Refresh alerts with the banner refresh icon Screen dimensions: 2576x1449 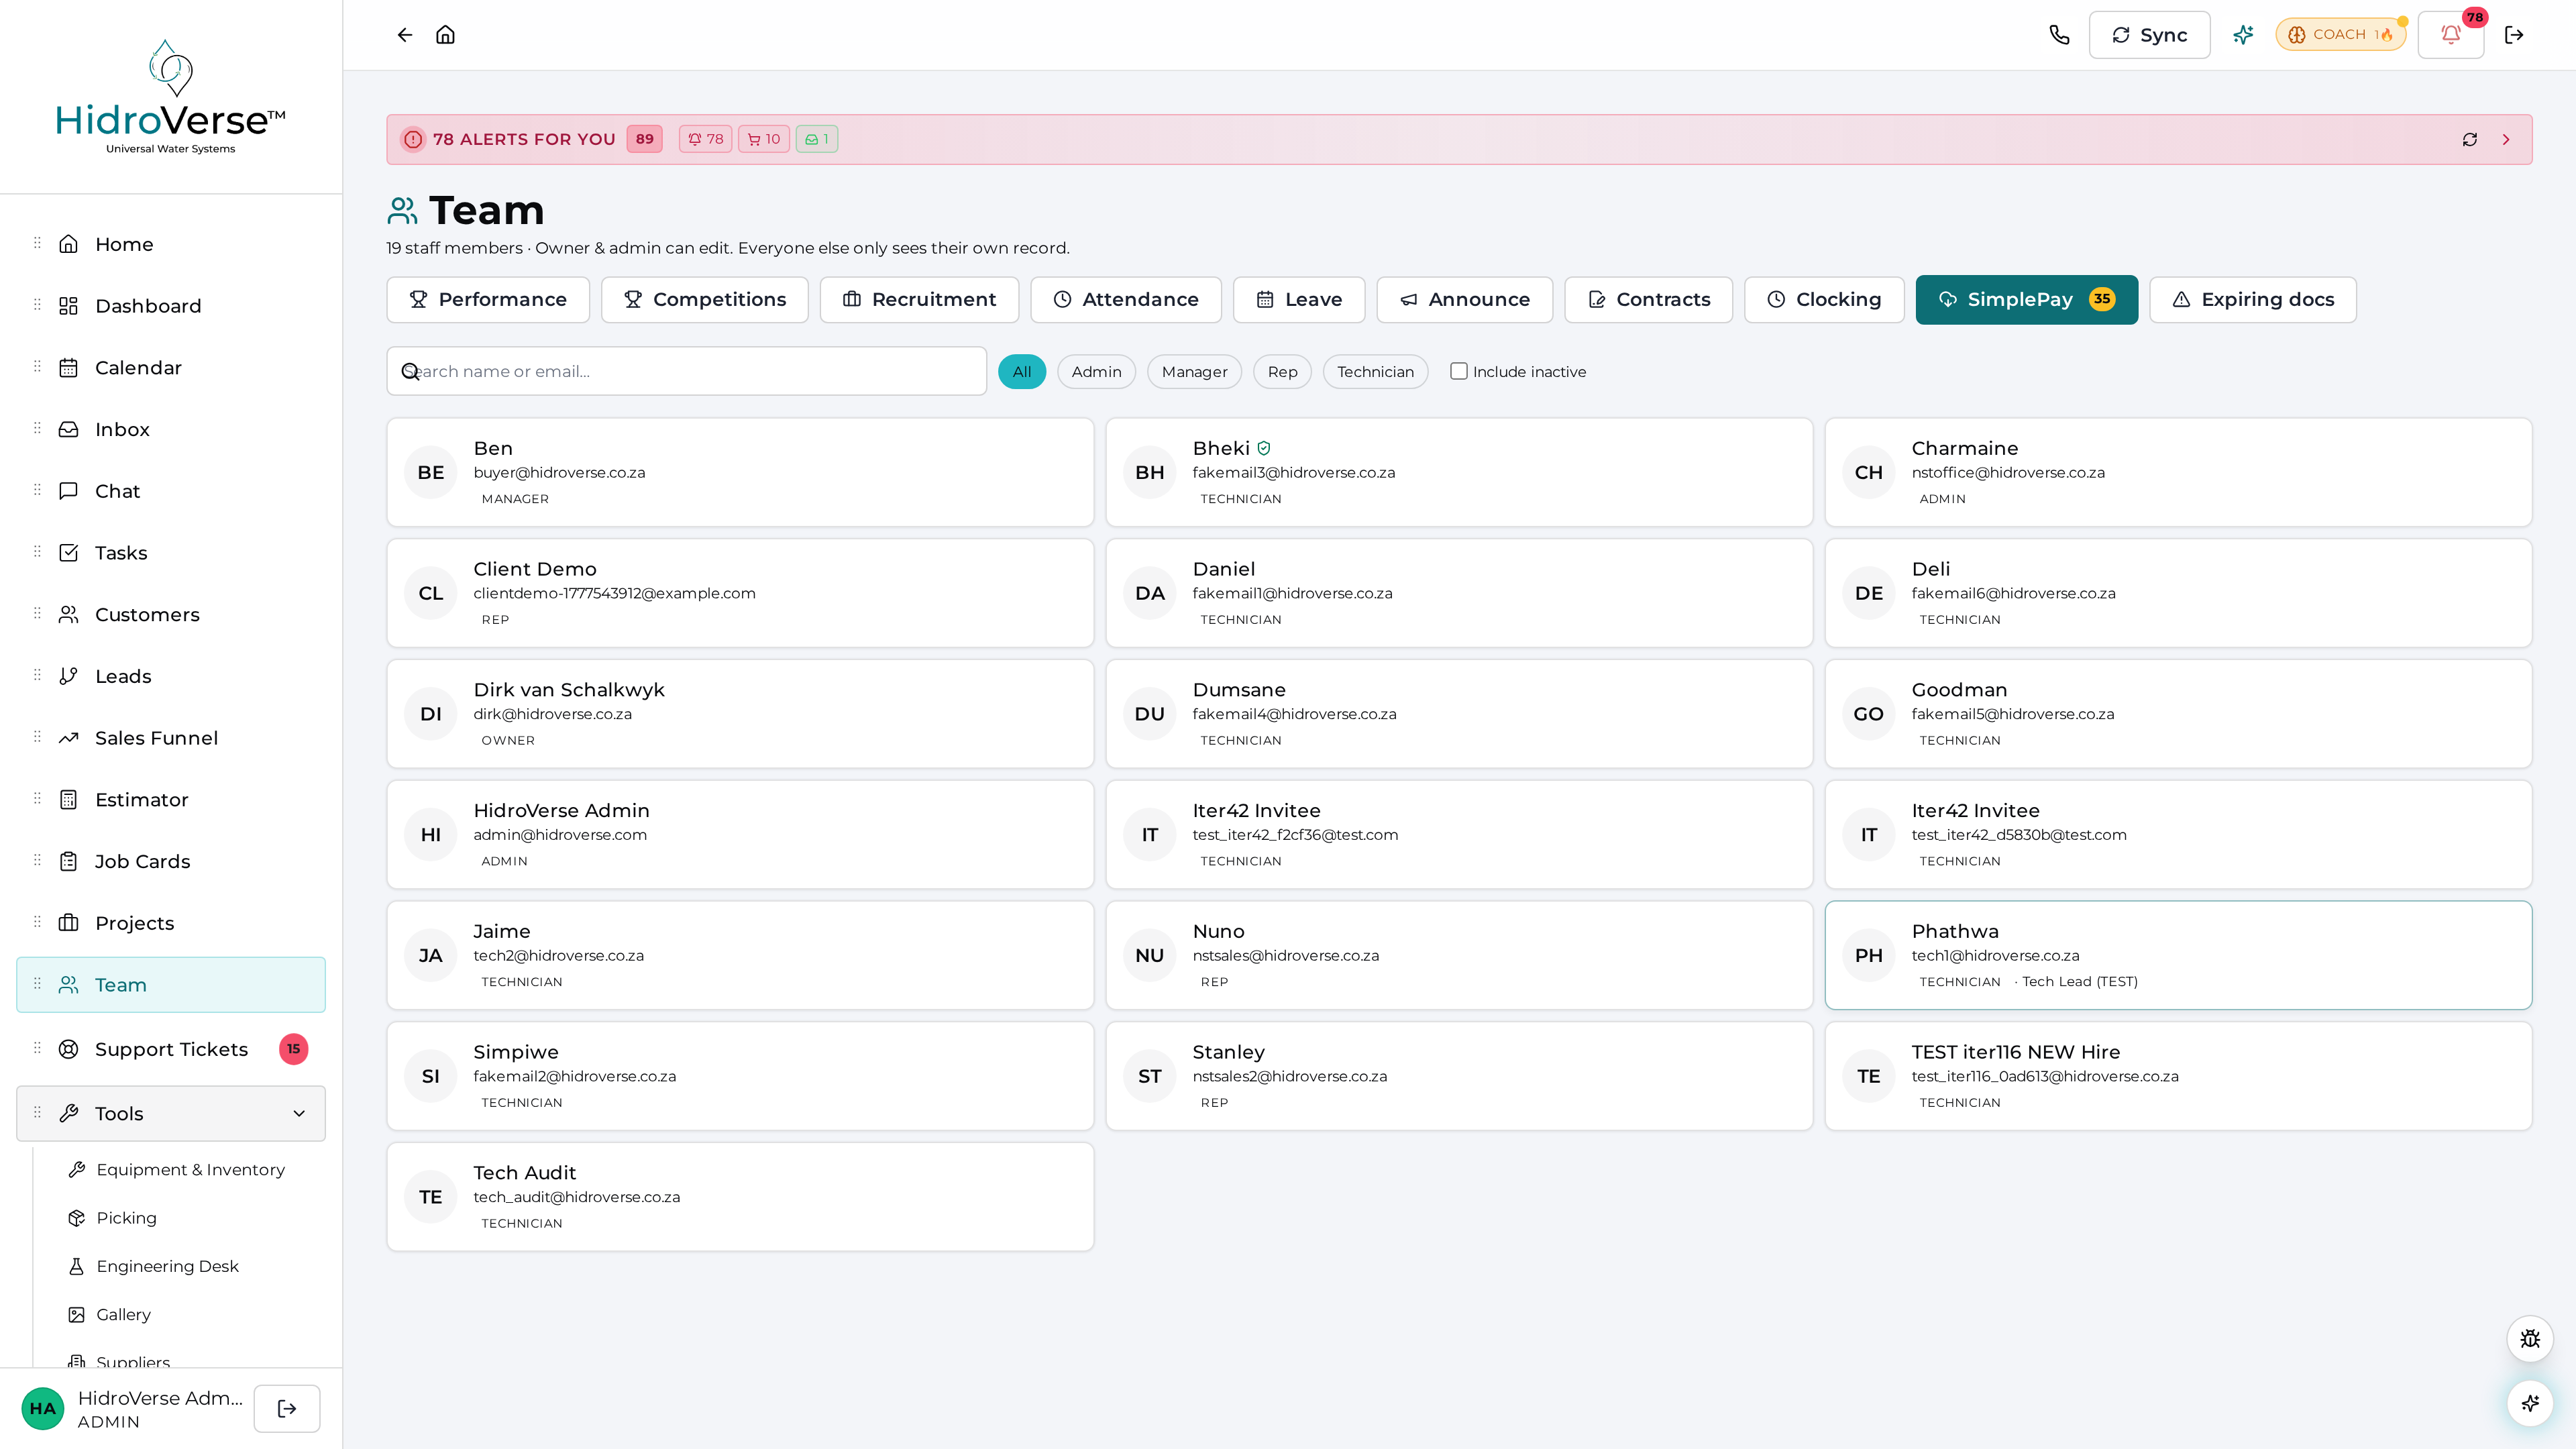[x=2470, y=140]
